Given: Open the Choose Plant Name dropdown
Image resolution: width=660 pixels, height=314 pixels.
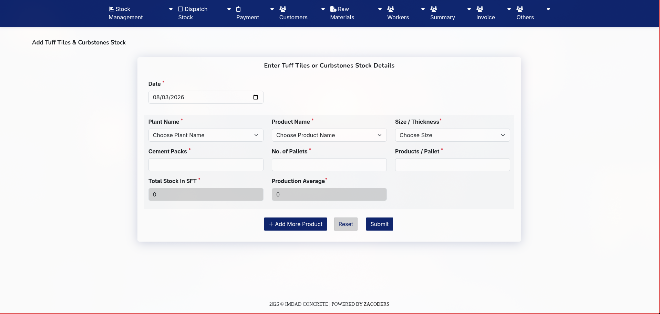Looking at the screenshot, I should 206,135.
